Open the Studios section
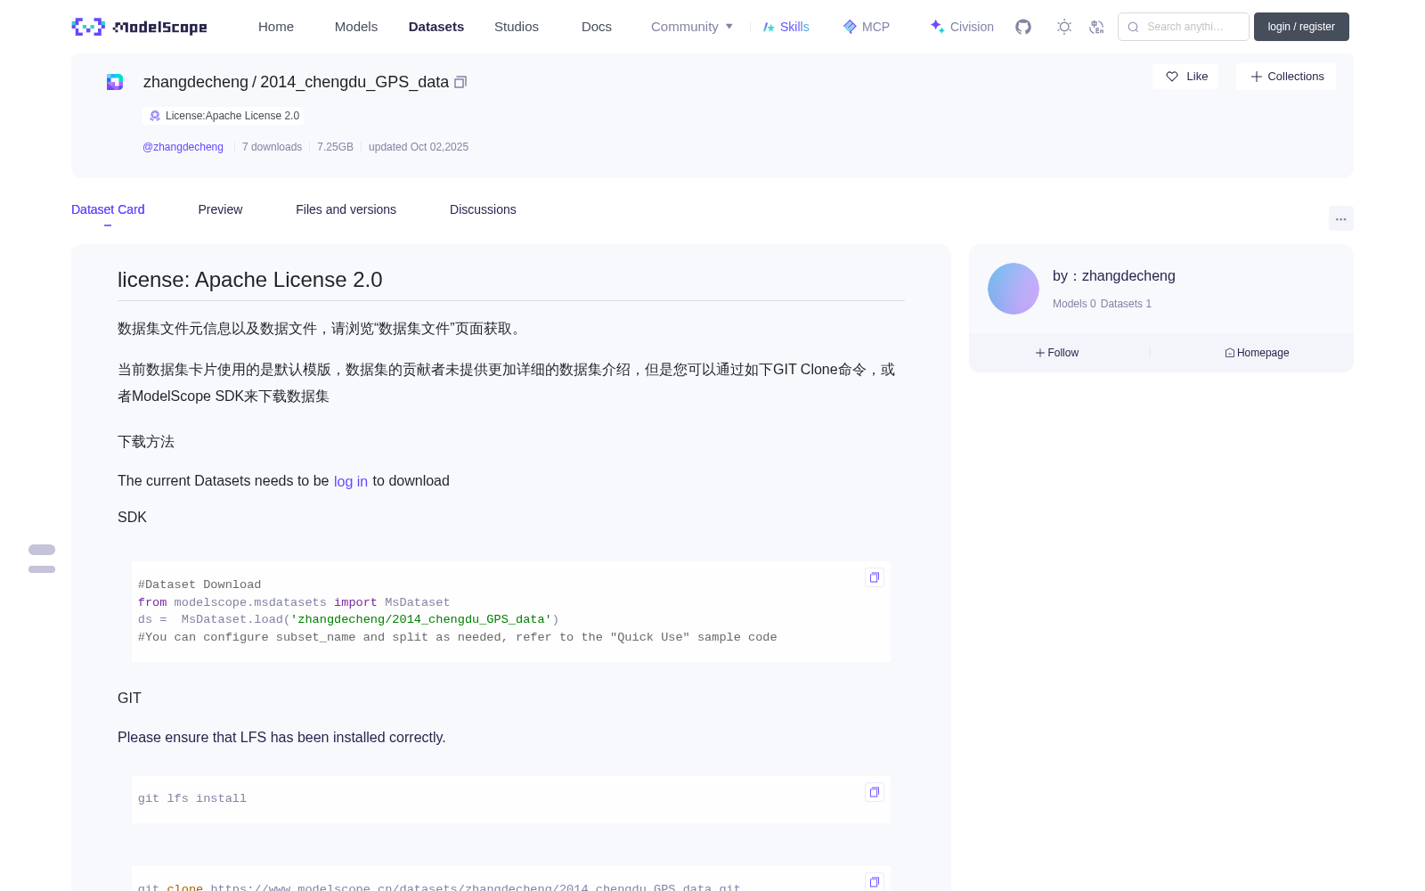 coord(517,27)
